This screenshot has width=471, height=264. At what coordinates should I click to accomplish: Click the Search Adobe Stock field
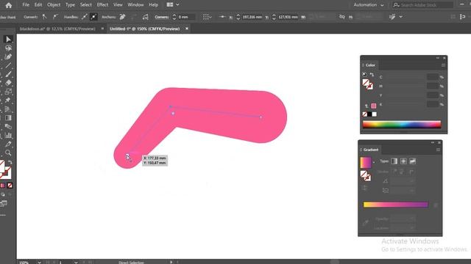(x=422, y=5)
